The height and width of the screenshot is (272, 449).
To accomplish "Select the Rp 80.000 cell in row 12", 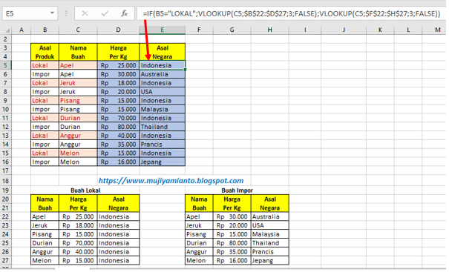I will pos(118,127).
